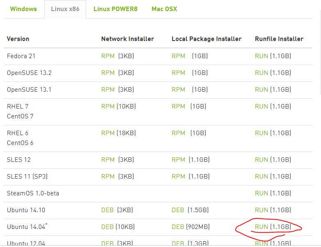Download RHEL 7 runfile RUN
This screenshot has height=247, width=321.
262,107
